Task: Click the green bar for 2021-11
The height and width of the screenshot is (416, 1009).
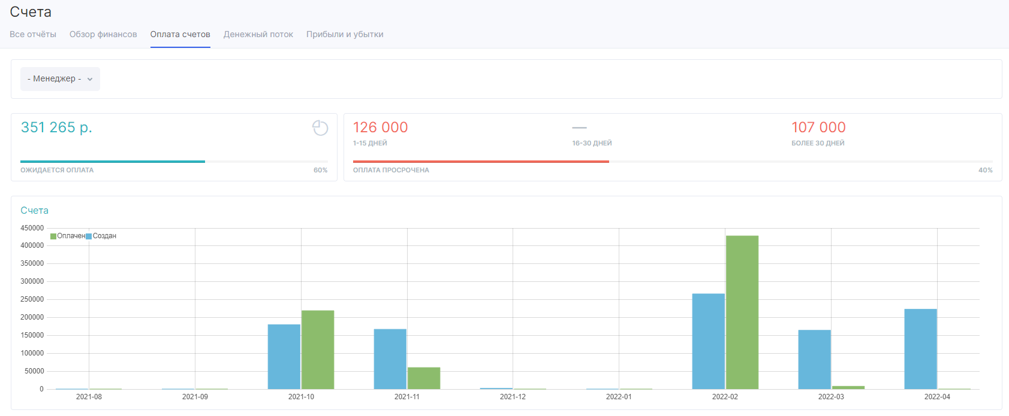Action: click(x=424, y=378)
